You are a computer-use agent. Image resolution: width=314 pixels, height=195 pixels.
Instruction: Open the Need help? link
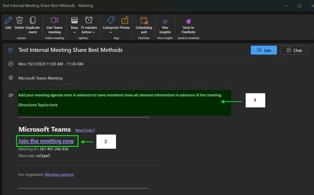[x=85, y=130]
